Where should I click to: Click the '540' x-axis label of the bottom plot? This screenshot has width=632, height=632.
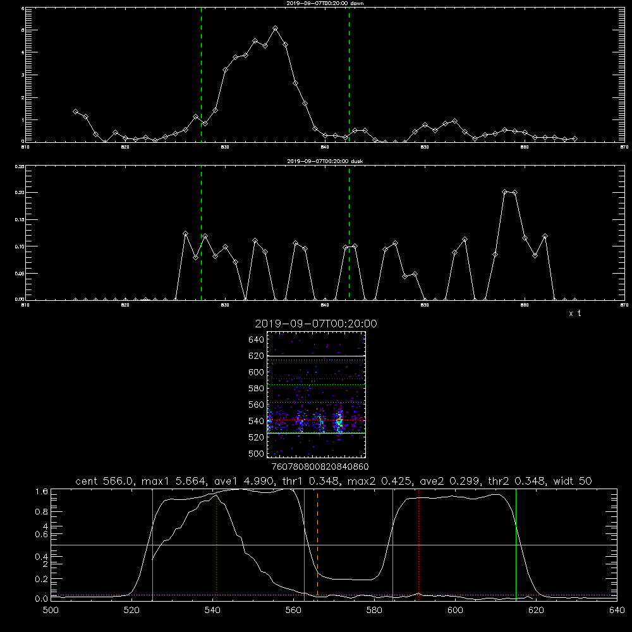pyautogui.click(x=212, y=611)
